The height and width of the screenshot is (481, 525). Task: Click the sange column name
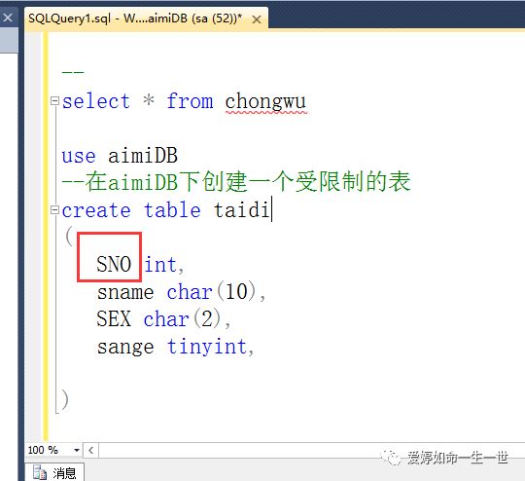(x=125, y=347)
